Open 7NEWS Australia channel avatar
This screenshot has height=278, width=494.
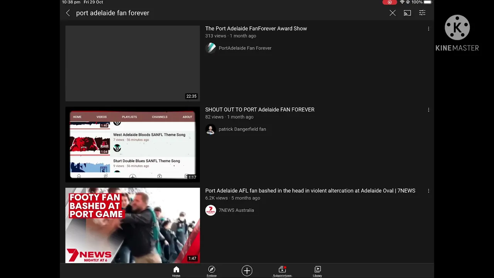211,210
